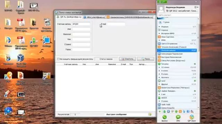Click the contact search box under profile
The width and height of the screenshot is (222, 124).
[178, 15]
